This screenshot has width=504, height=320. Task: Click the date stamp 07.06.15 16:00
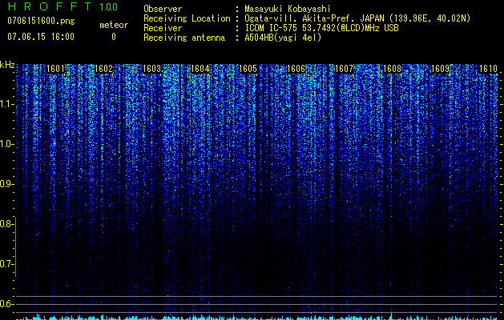coord(41,37)
